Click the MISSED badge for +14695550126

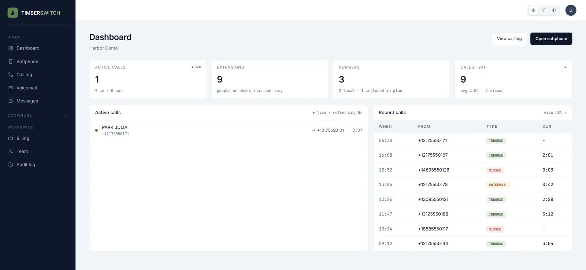click(x=495, y=170)
